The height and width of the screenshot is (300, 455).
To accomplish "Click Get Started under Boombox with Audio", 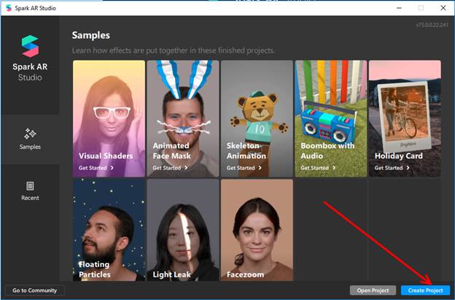I will 318,168.
